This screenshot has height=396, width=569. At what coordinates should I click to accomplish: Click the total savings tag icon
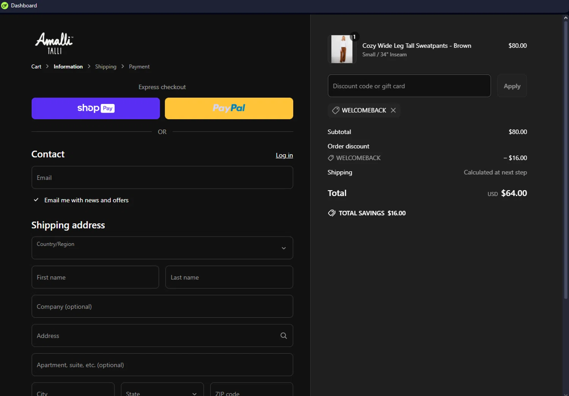tap(332, 213)
